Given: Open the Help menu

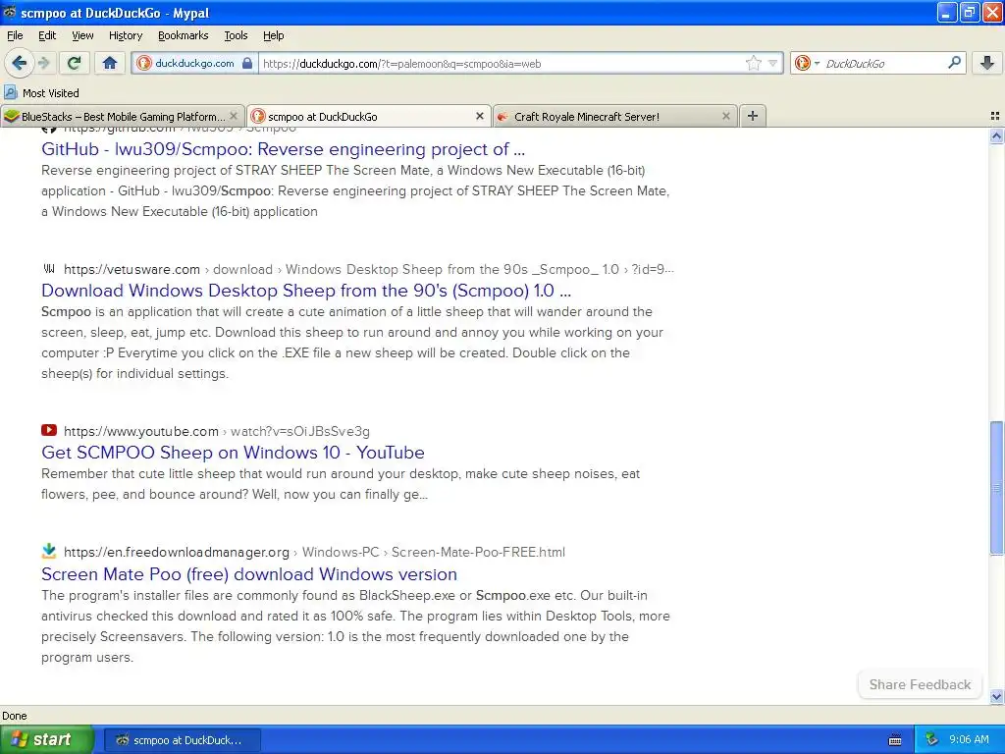Looking at the screenshot, I should [273, 35].
